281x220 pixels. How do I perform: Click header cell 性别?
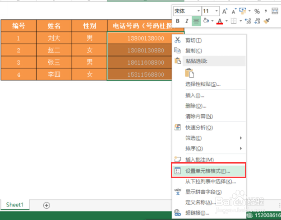click(x=89, y=26)
